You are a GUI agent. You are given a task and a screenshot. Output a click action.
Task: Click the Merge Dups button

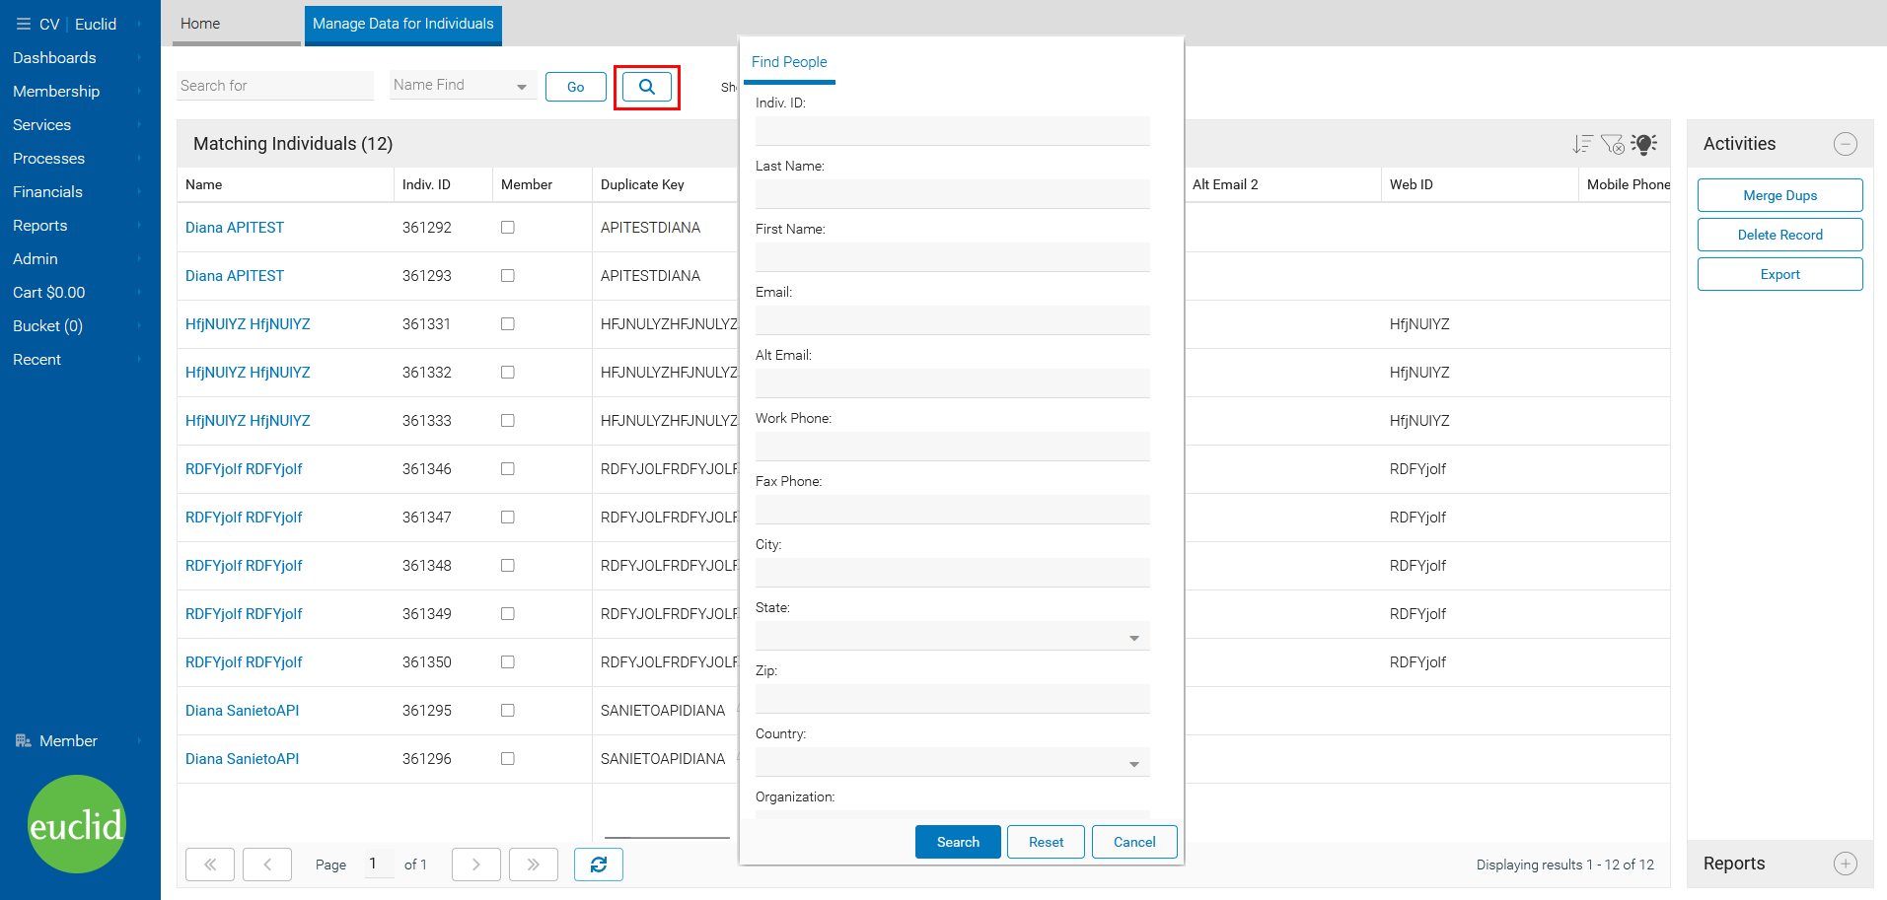click(x=1779, y=195)
